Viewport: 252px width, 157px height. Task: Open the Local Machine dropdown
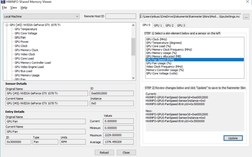[41, 16]
